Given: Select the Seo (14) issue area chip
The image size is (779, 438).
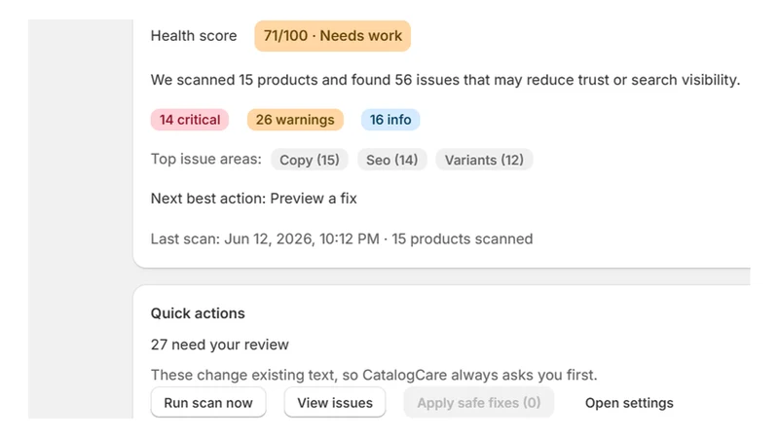Looking at the screenshot, I should [392, 160].
